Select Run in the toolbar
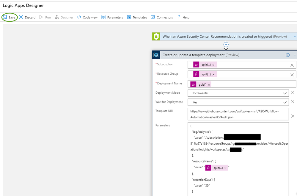 coord(48,18)
